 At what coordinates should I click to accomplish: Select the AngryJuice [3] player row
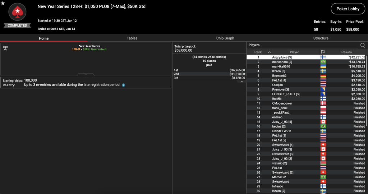click(295, 57)
